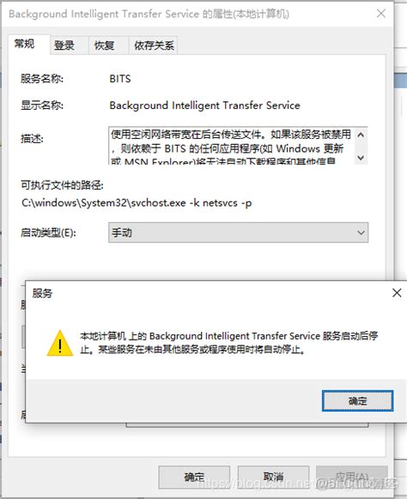
Task: Click inside the 描述 text box
Action: [x=232, y=146]
